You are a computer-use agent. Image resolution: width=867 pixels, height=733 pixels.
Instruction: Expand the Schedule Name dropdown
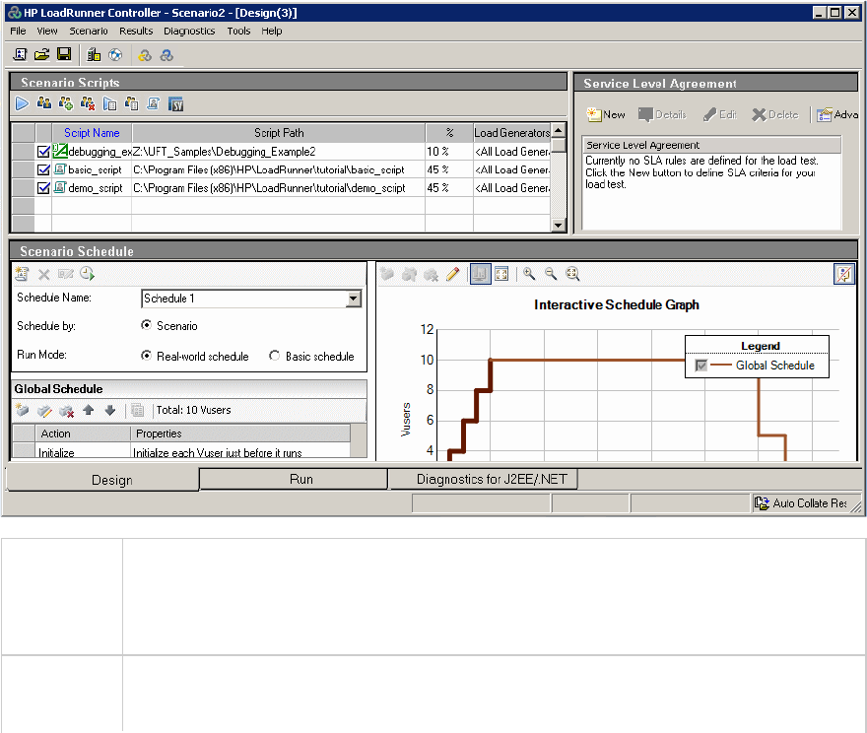[x=354, y=299]
